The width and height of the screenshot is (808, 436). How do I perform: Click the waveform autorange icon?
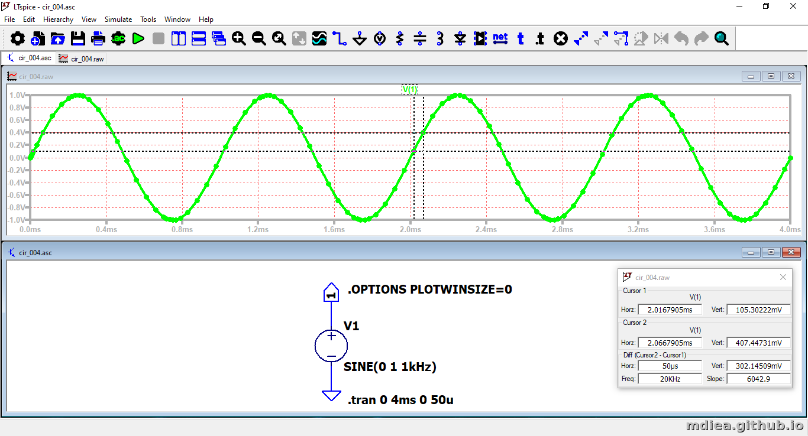point(319,39)
